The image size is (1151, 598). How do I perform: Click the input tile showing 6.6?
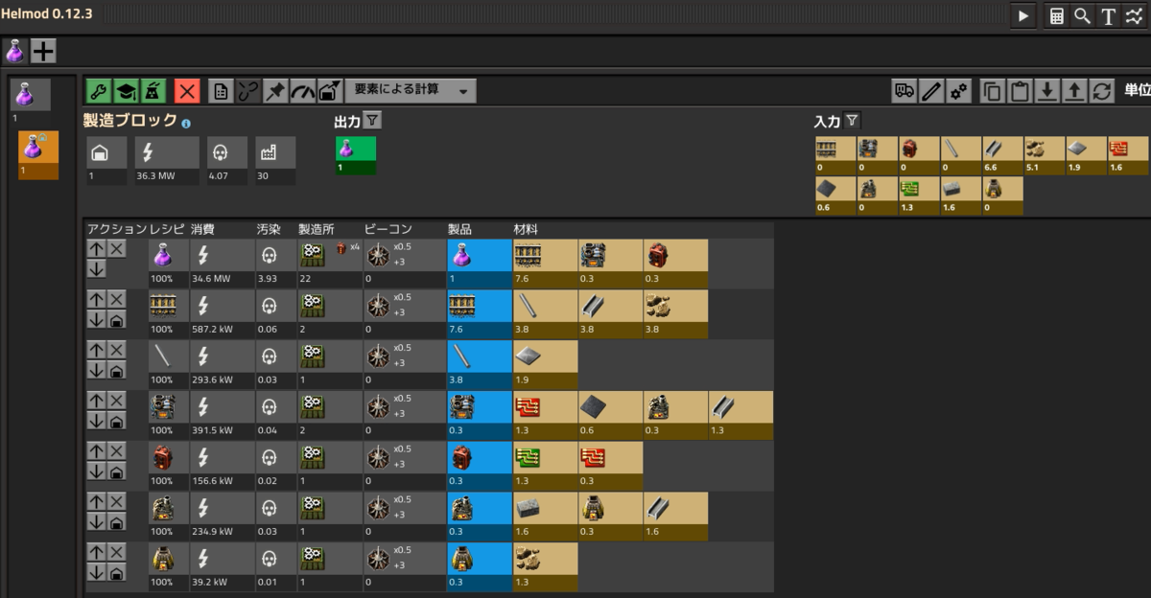pos(1002,155)
